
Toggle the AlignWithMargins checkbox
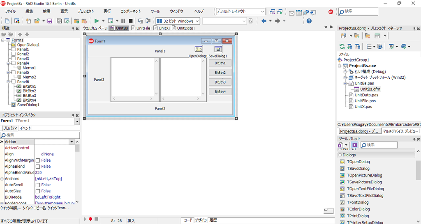[38, 160]
